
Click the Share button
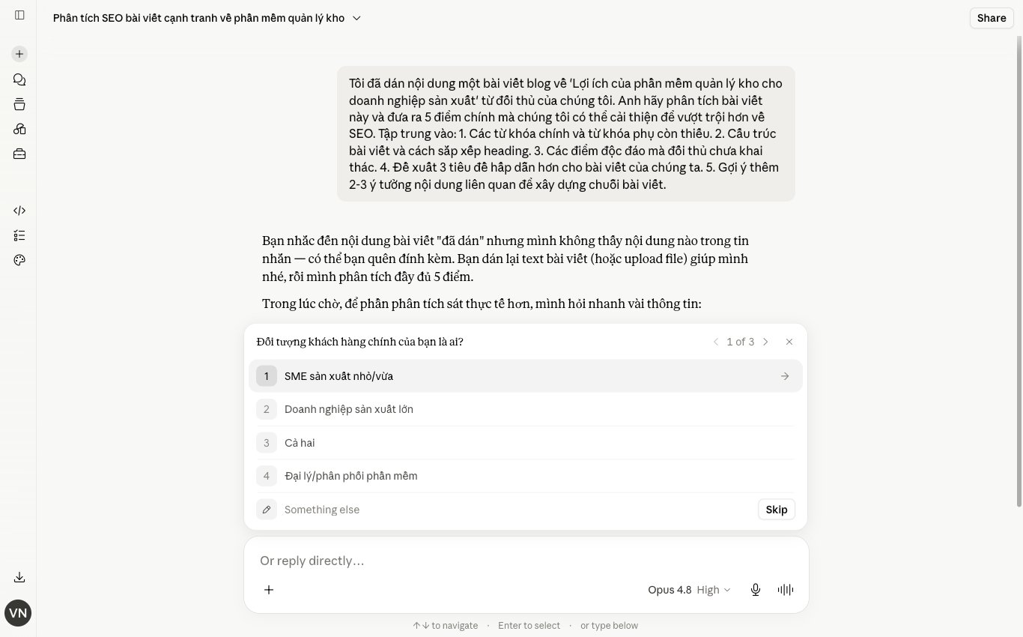(992, 18)
